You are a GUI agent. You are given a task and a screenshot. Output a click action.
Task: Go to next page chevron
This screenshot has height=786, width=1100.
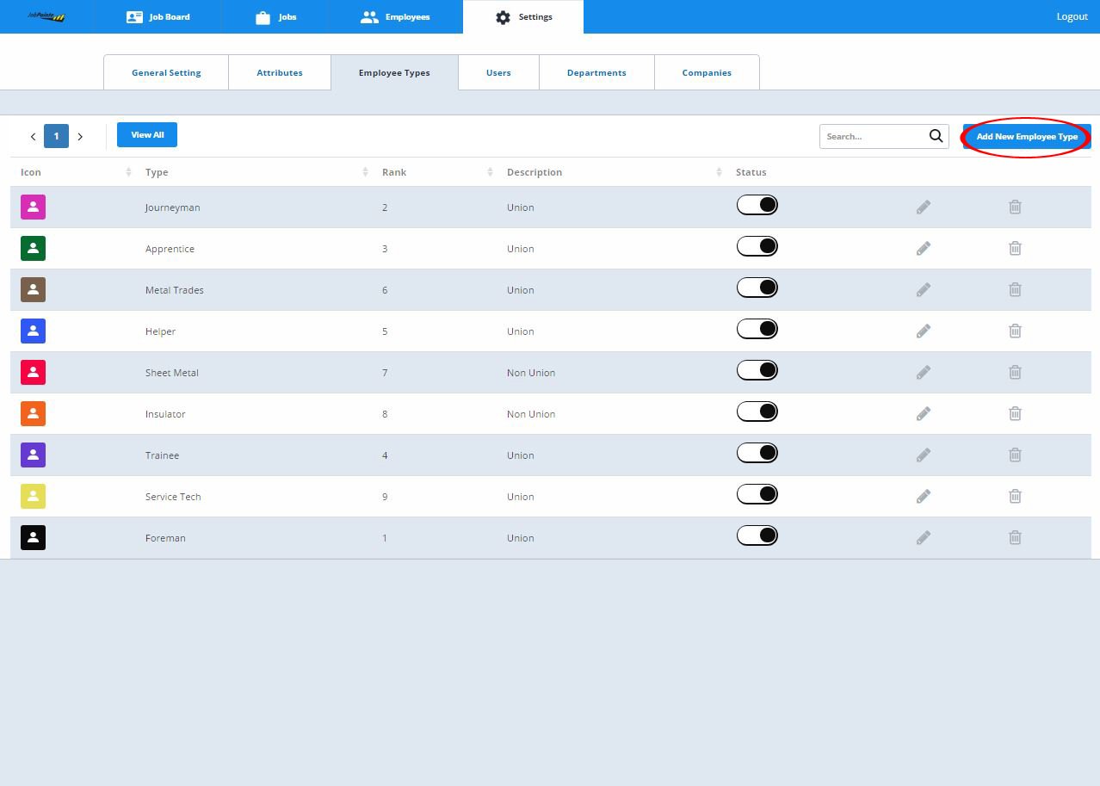pos(80,136)
